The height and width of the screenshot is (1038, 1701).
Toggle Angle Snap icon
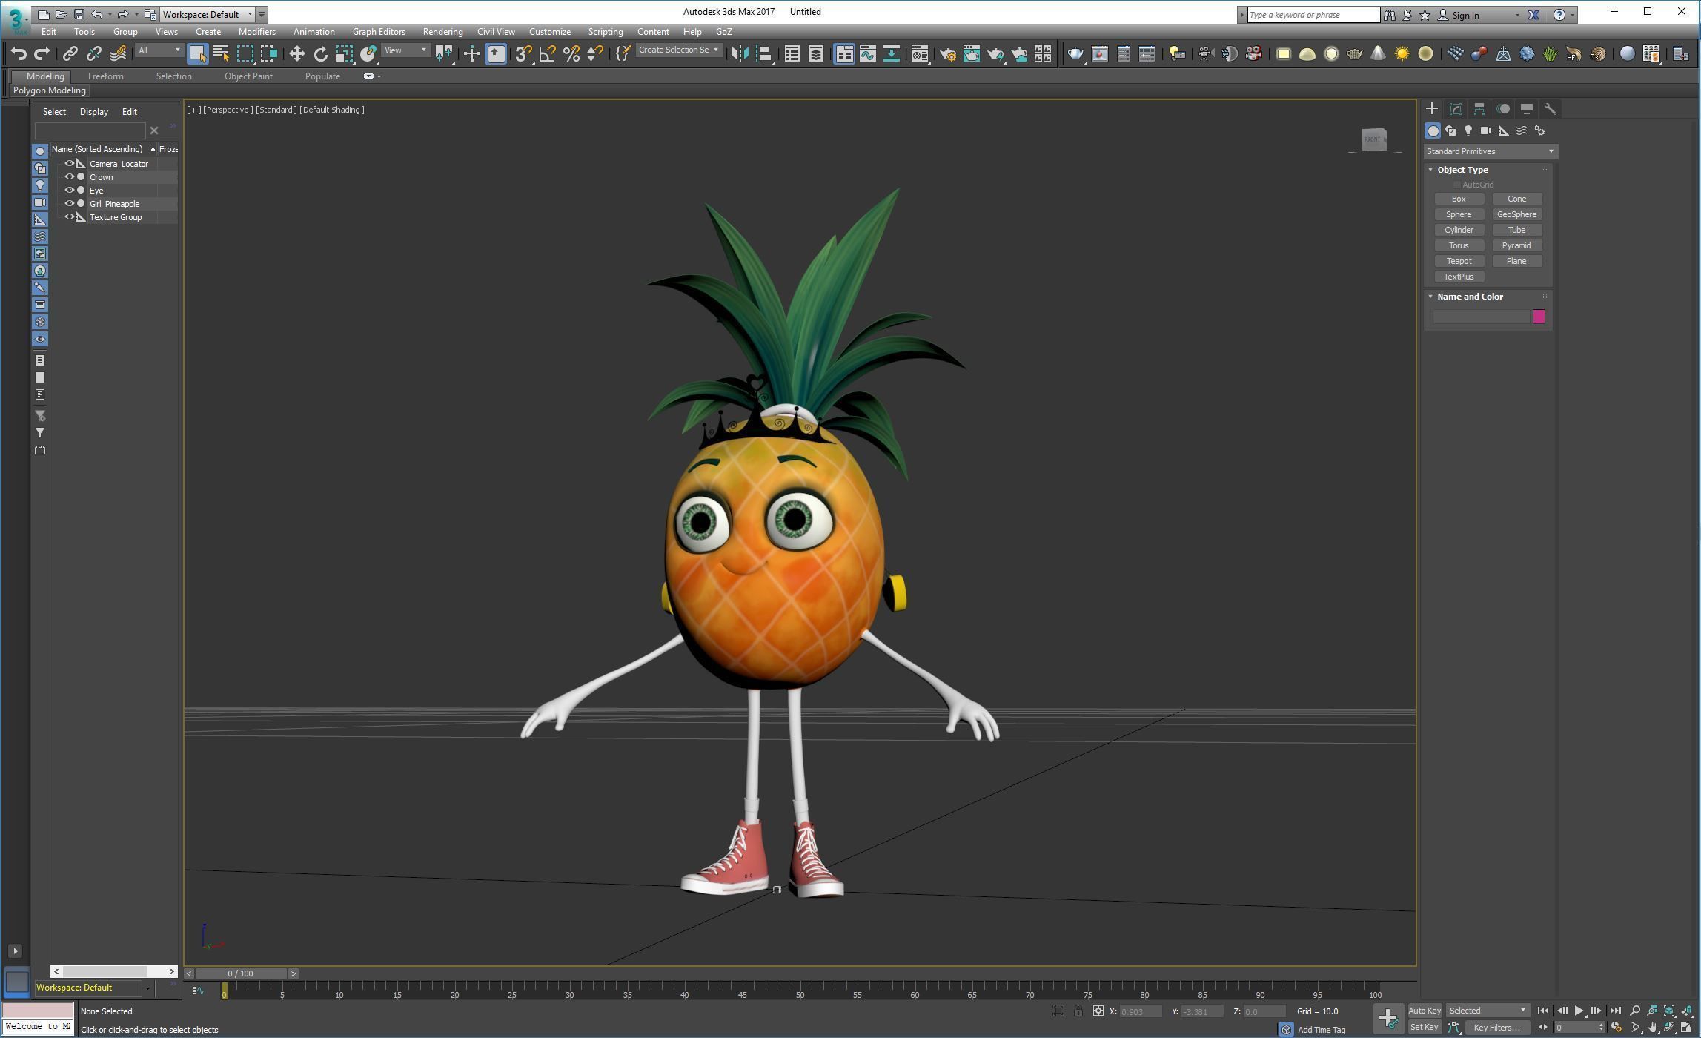(547, 53)
